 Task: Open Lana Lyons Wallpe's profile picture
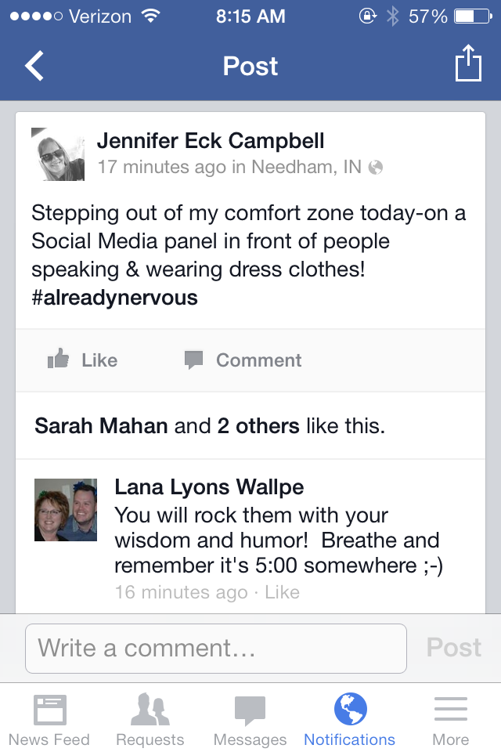(66, 510)
